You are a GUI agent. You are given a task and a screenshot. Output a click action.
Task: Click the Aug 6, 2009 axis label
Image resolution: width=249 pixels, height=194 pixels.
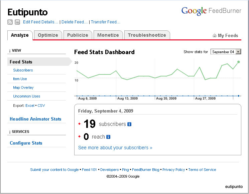pos(87,99)
